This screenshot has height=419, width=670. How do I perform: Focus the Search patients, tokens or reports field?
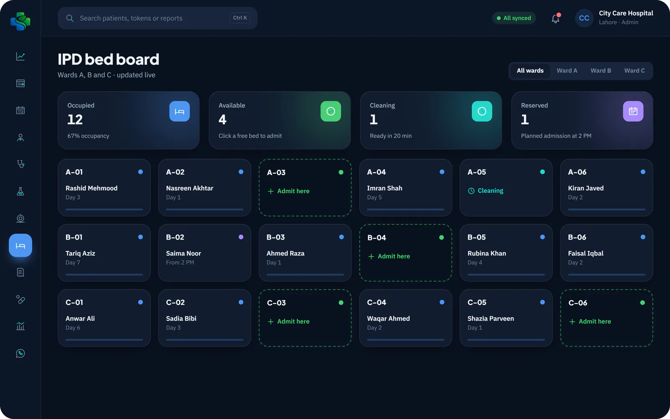157,18
